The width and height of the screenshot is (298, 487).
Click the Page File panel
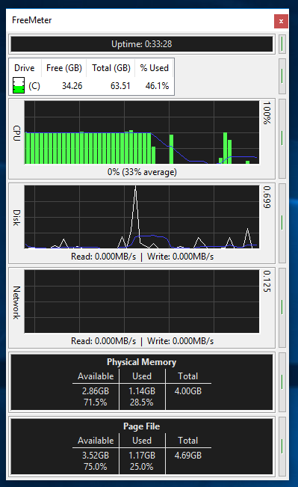pos(142,447)
